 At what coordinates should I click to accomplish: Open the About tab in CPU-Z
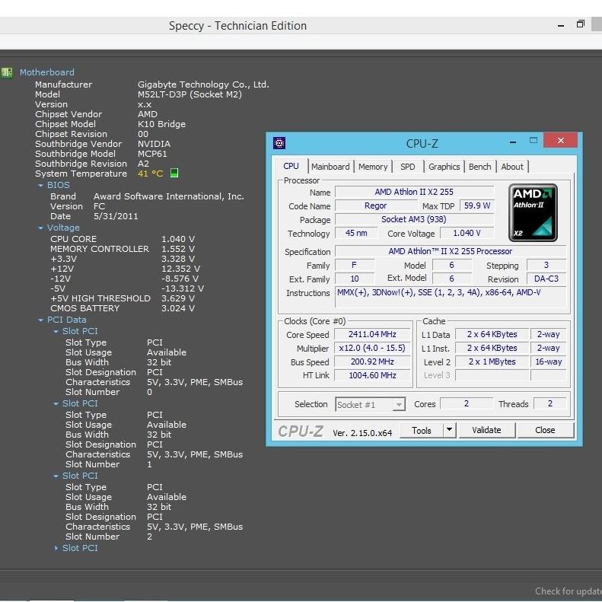[x=512, y=167]
